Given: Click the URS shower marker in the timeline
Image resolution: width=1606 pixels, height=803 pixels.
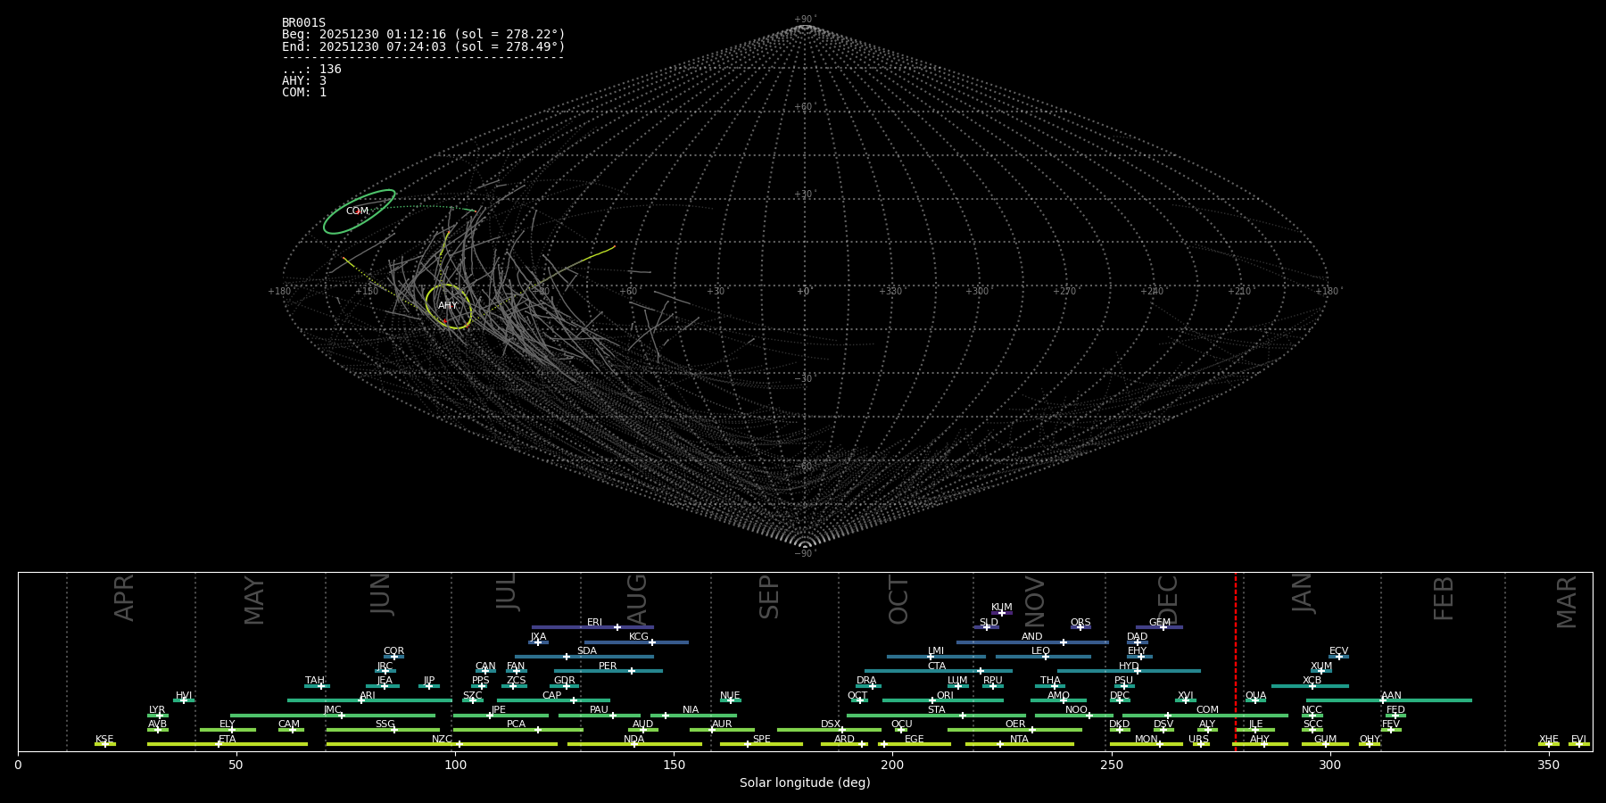Looking at the screenshot, I should pos(1201,744).
